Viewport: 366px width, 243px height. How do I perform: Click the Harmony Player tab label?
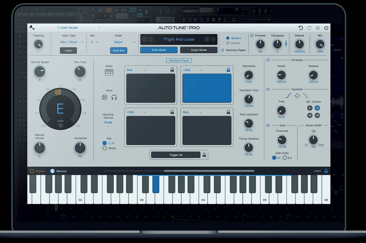(x=179, y=60)
